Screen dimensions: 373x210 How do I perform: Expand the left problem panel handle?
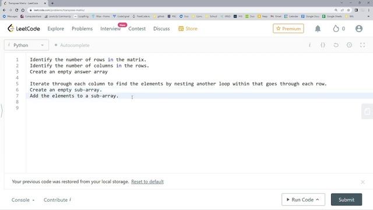(x=2, y=110)
